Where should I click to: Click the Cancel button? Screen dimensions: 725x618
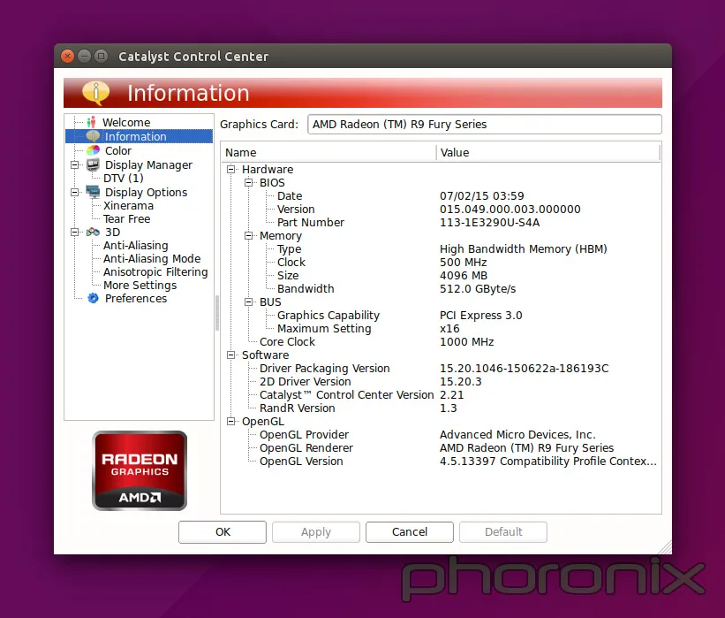pyautogui.click(x=409, y=532)
